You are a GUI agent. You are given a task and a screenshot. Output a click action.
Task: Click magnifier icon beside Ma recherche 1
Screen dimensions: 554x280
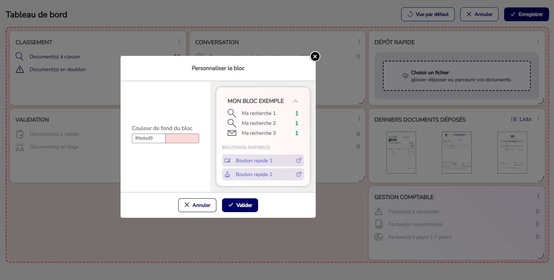tap(232, 113)
